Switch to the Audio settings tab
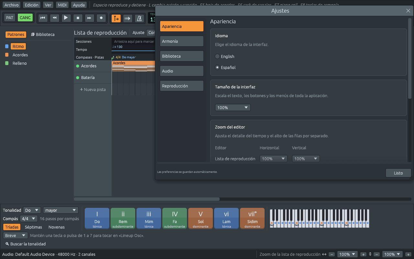This screenshot has width=414, height=259. [182, 71]
